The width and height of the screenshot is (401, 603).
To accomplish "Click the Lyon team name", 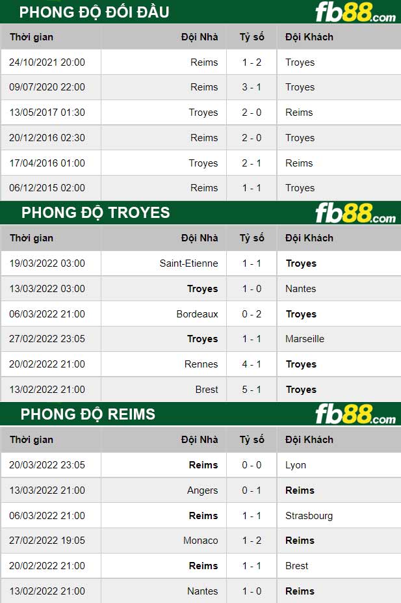I will click(x=296, y=465).
